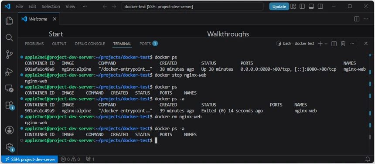Click the 'docker rm nginx-web' command text
This screenshot has width=375, height=164.
[x=178, y=116]
